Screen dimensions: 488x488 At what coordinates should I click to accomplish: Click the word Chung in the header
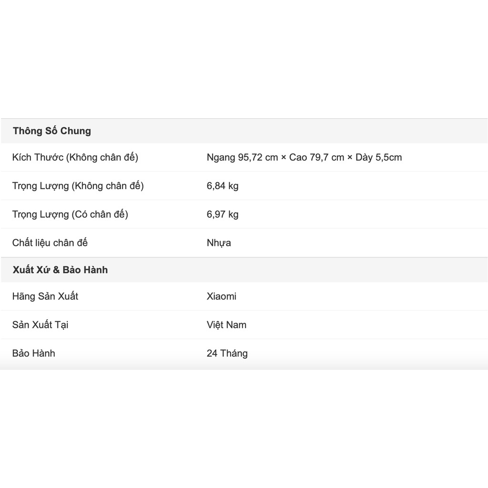76,131
